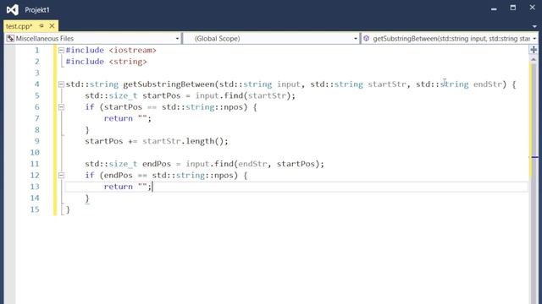
Task: Close the test.cpp tab
Action: (52, 26)
